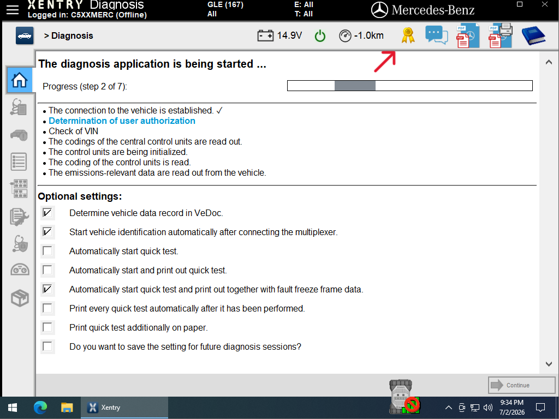Image resolution: width=559 pixels, height=419 pixels.
Task: Click the Xentry taskbar button
Action: tap(124, 408)
